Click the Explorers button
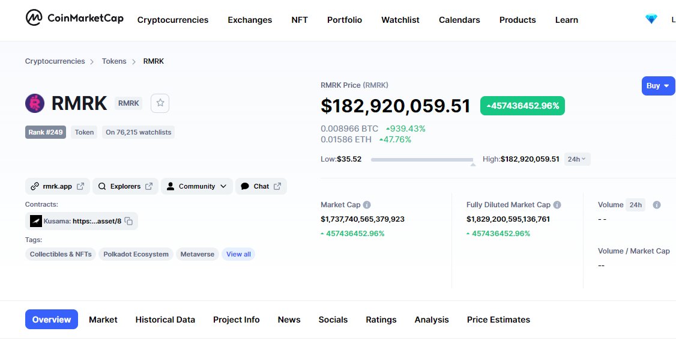 [125, 186]
